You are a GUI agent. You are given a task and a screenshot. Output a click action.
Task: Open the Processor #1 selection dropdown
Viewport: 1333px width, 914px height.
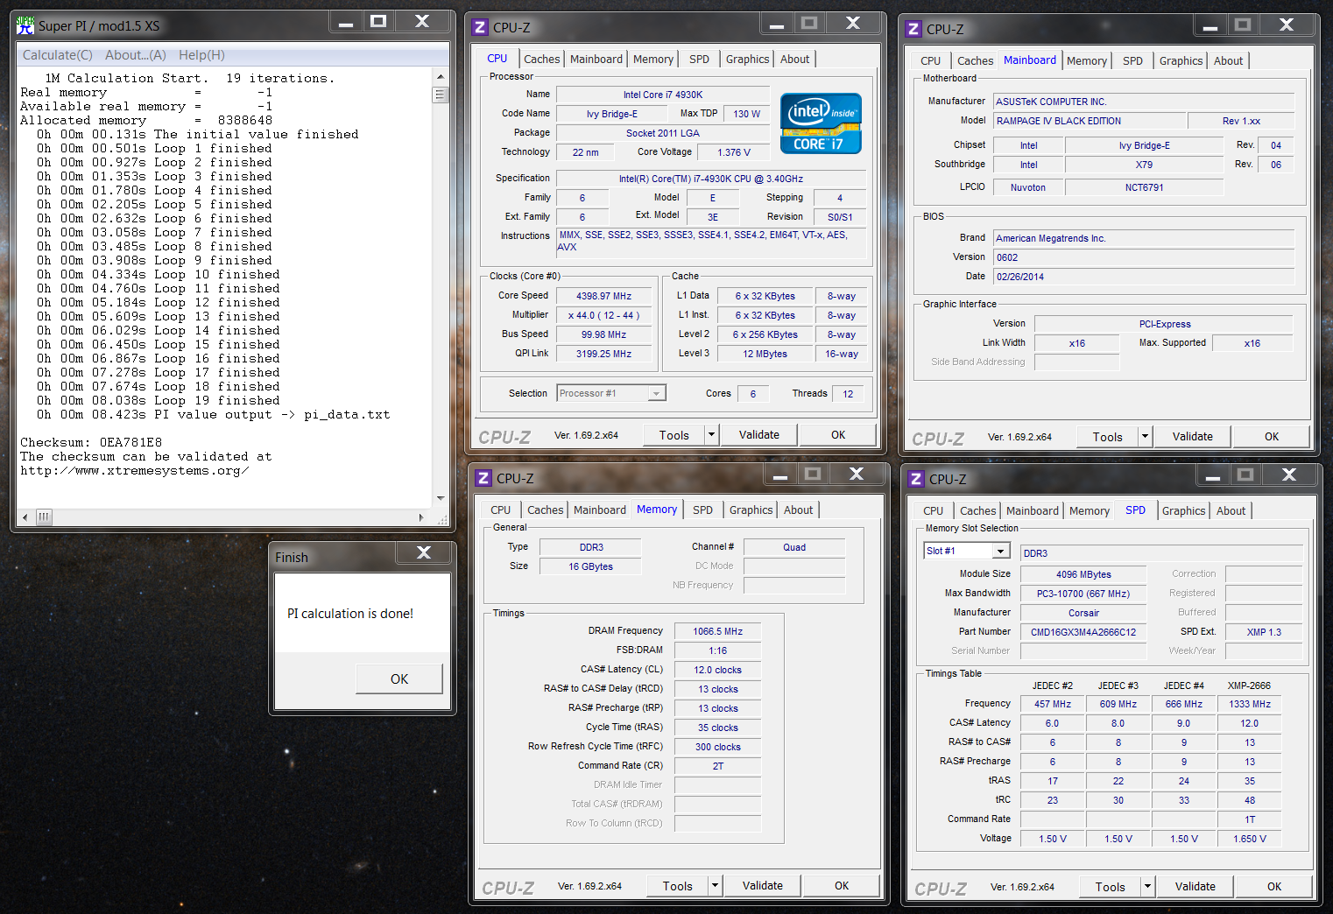[x=656, y=394]
